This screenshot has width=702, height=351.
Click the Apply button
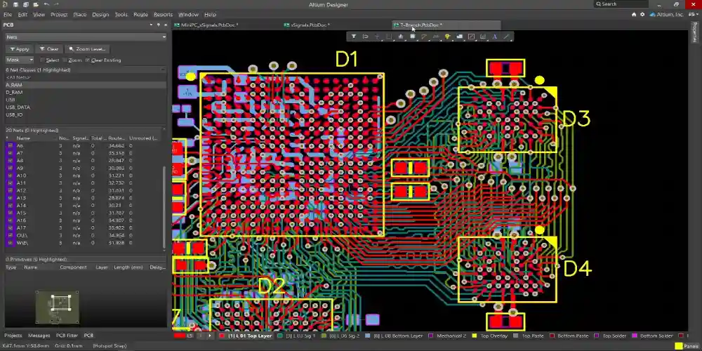(x=19, y=49)
